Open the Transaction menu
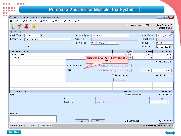 29,21
